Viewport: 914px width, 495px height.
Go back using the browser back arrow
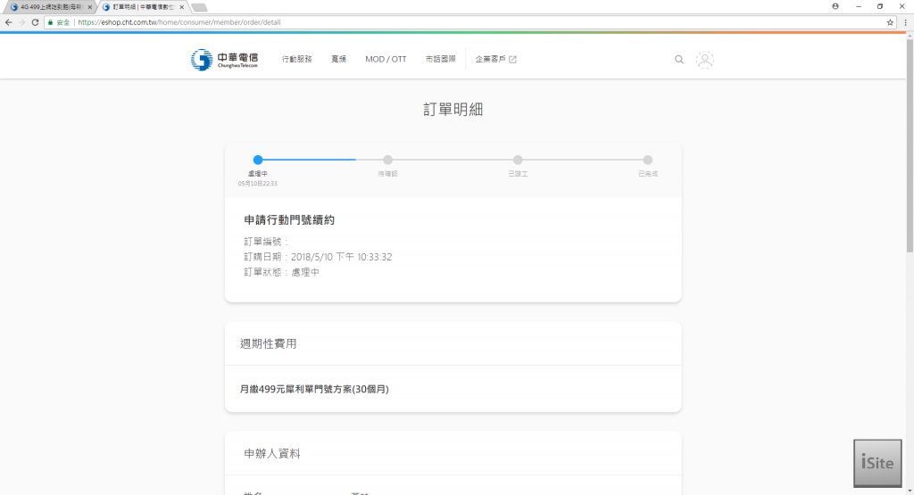8,22
